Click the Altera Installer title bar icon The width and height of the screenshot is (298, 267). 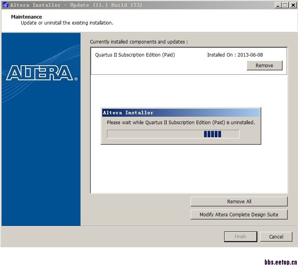point(6,5)
